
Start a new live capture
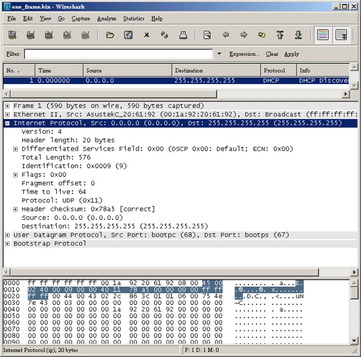click(x=49, y=35)
